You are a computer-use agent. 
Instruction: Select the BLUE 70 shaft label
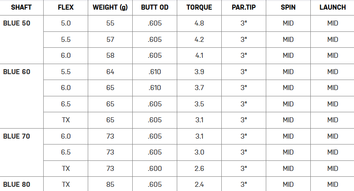[x=17, y=136]
